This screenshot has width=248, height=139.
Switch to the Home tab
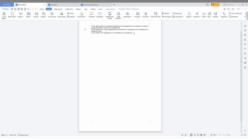(x=41, y=9)
